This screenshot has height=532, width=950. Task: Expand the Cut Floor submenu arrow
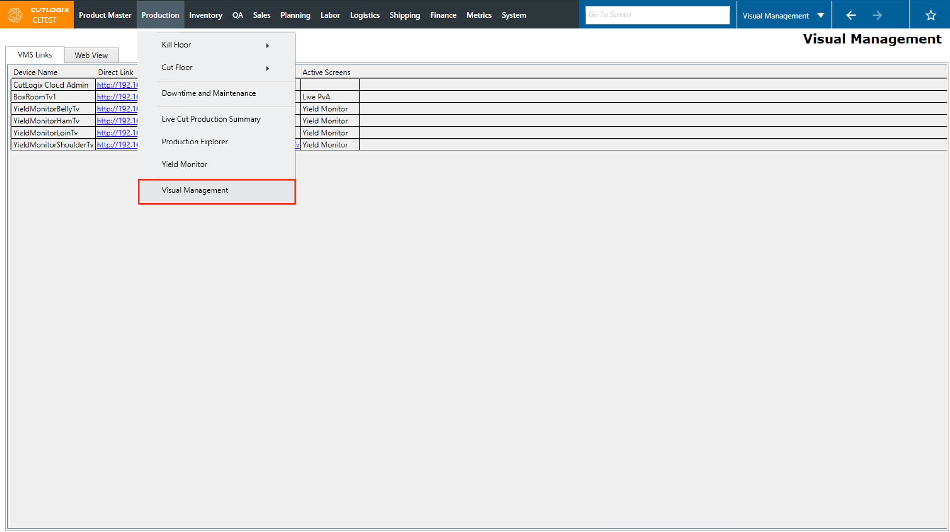click(267, 68)
